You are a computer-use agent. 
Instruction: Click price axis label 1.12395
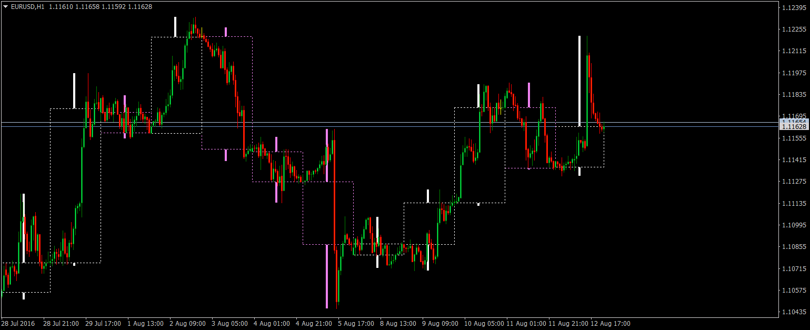pos(795,8)
